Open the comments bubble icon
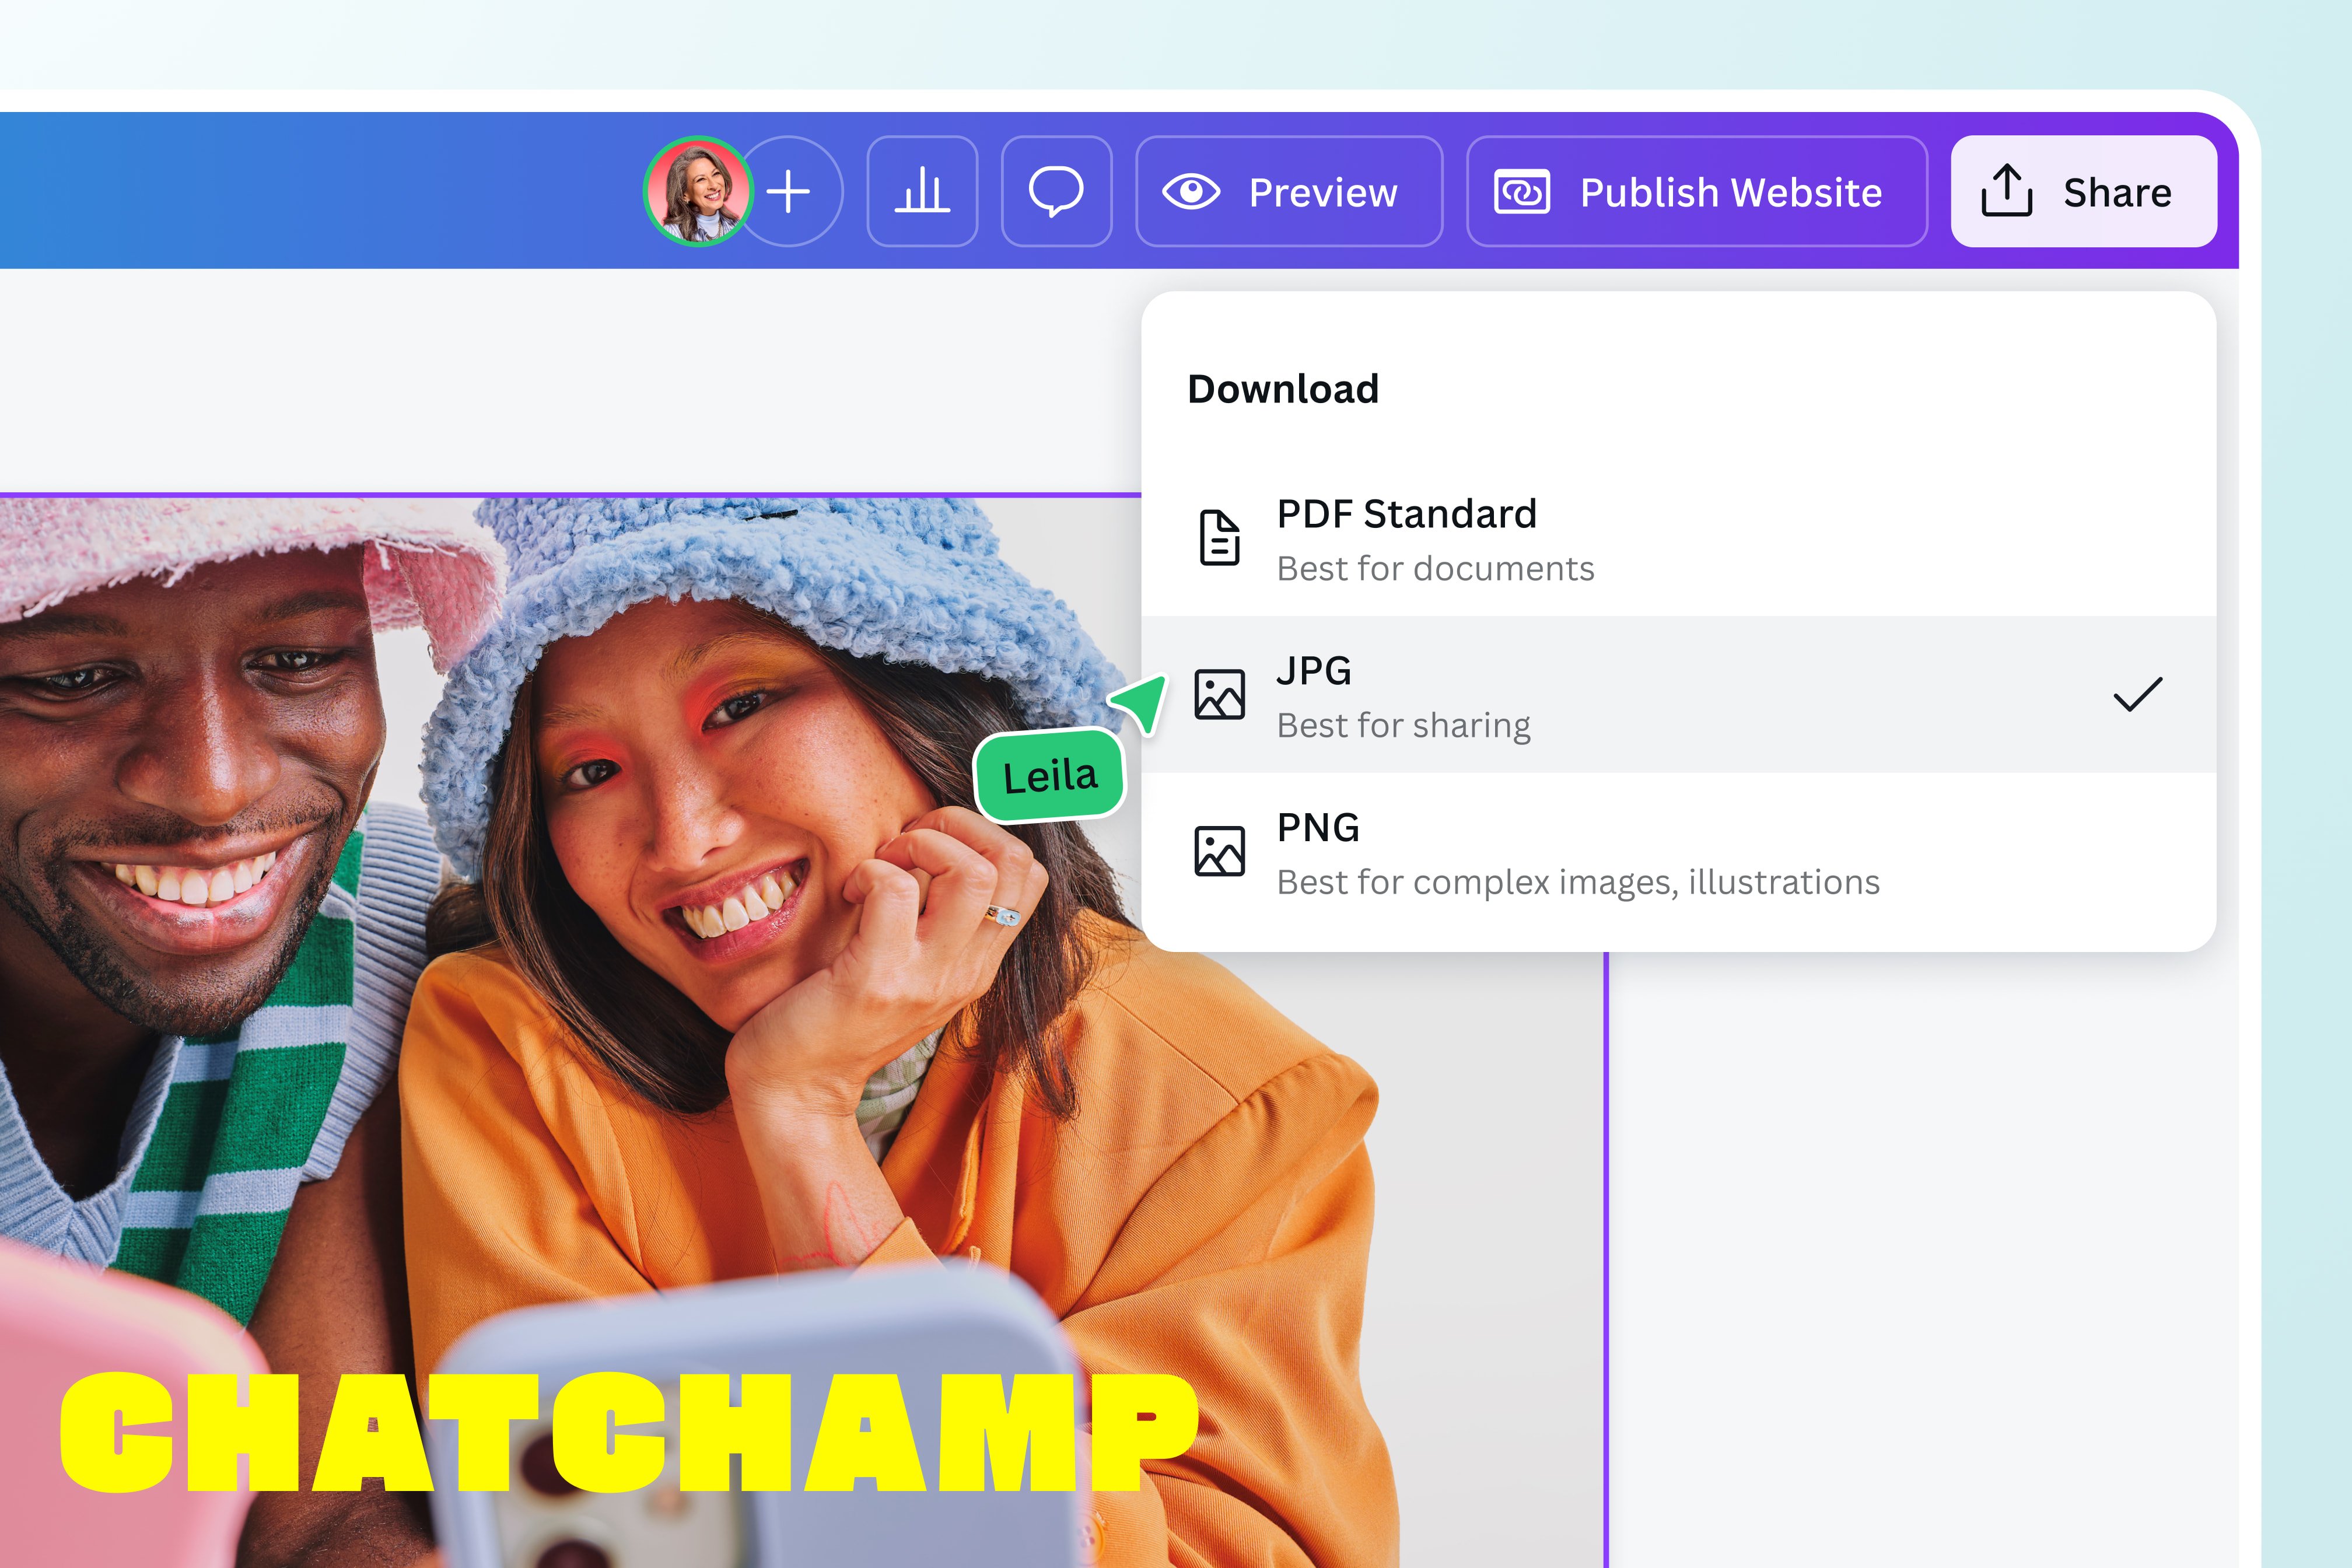The image size is (2352, 1568). [x=1055, y=192]
